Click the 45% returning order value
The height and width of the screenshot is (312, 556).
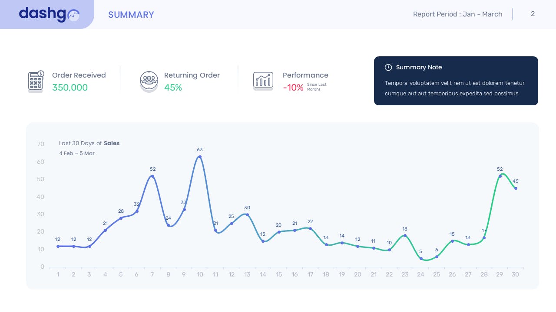tap(173, 88)
